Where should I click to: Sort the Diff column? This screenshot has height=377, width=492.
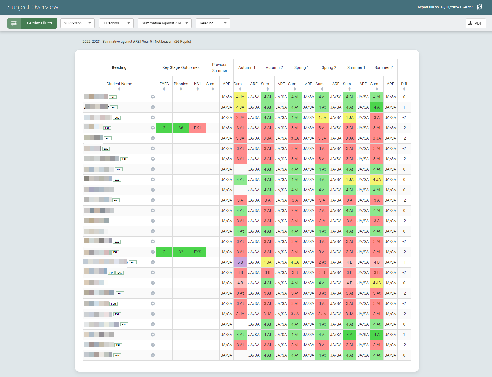[404, 89]
